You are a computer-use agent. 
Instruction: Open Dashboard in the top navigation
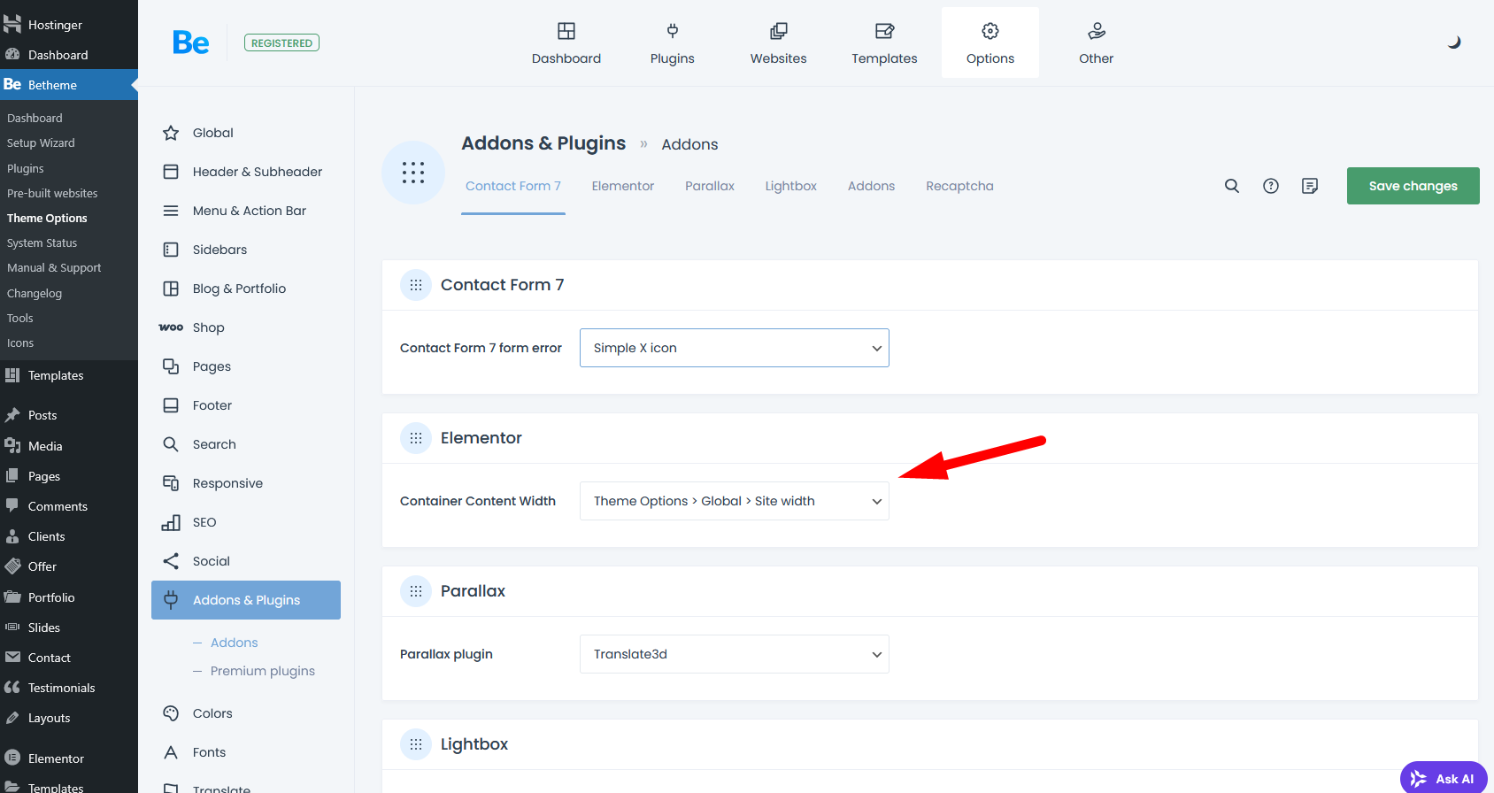pyautogui.click(x=566, y=42)
